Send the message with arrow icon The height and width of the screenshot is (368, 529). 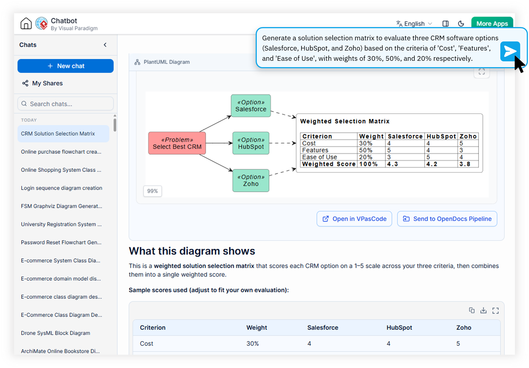510,51
